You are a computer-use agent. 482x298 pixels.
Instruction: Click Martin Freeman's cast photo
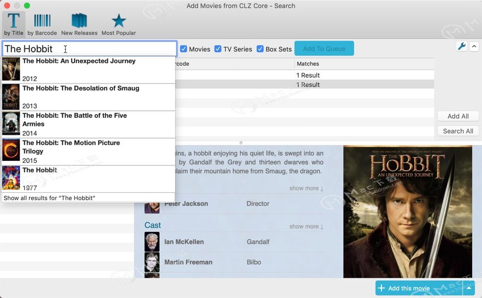(x=152, y=262)
